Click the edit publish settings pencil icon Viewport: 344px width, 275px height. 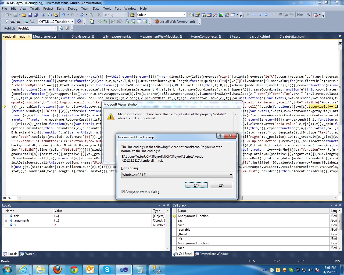click(67, 28)
